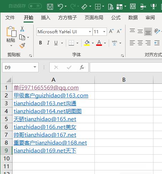Screen dimensions: 162x174
Task: Open the Name Box dropdown arrow
Action: click(x=35, y=67)
